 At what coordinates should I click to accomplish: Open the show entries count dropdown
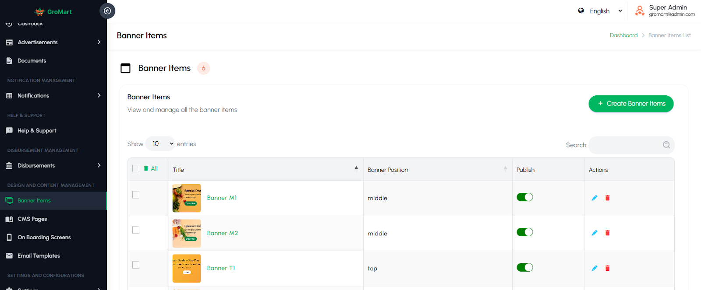[160, 143]
